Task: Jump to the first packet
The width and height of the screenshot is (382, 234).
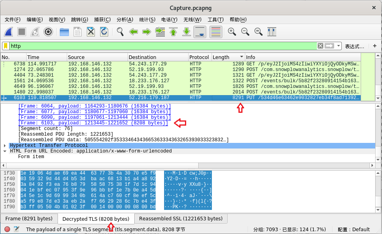Action: point(173,32)
